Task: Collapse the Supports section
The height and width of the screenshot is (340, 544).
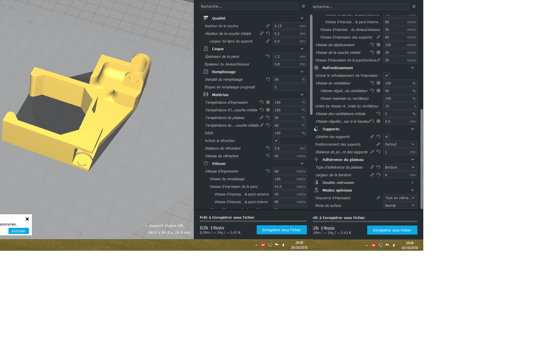Action: pyautogui.click(x=413, y=129)
